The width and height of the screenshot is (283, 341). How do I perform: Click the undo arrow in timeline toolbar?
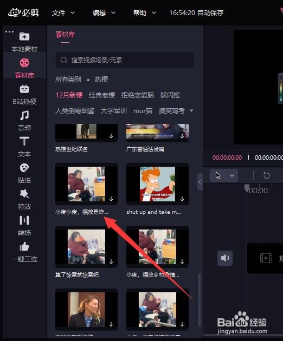tap(266, 175)
